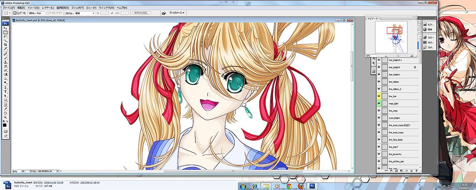Toggle the アンチエイリアス checkbox
This screenshot has height=190, width=476.
click(46, 13)
